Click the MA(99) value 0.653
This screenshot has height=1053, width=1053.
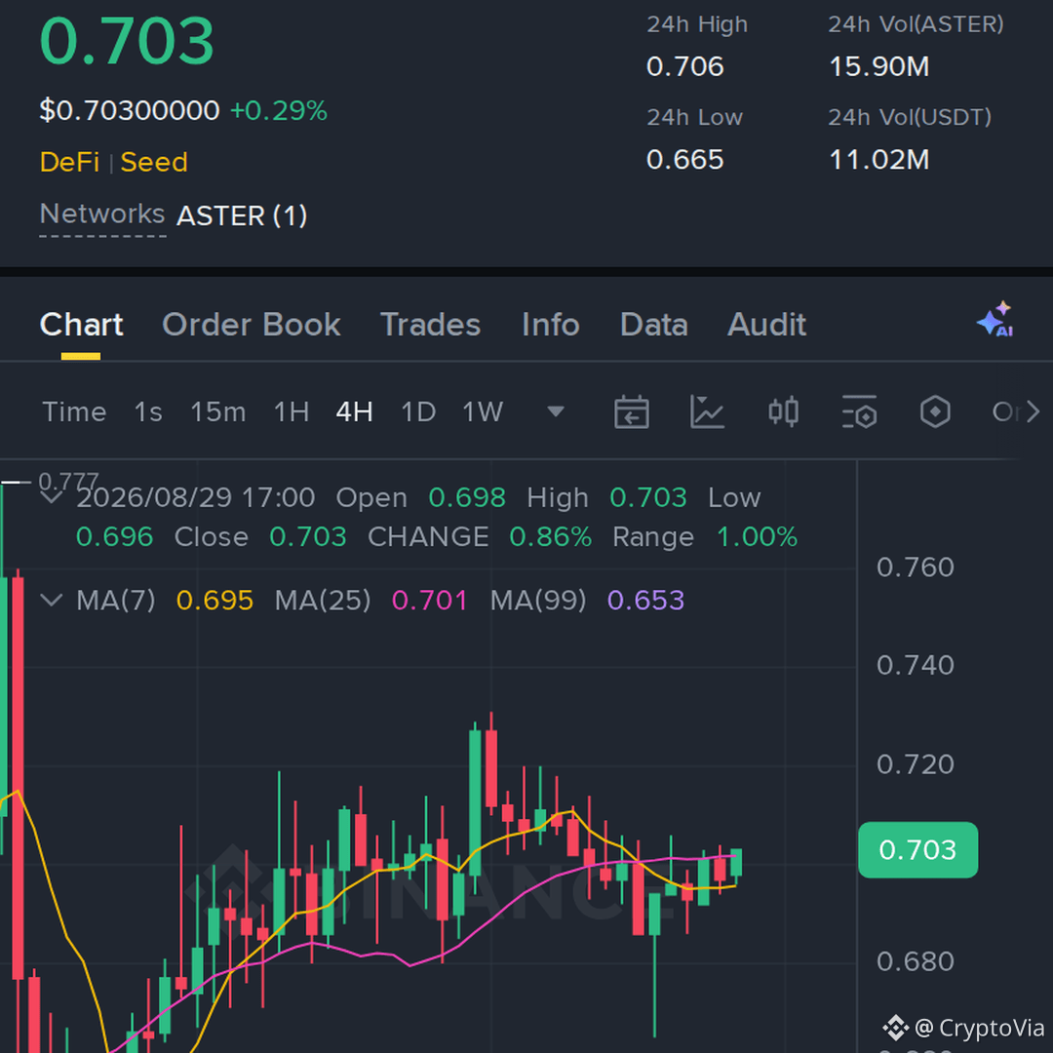point(646,600)
